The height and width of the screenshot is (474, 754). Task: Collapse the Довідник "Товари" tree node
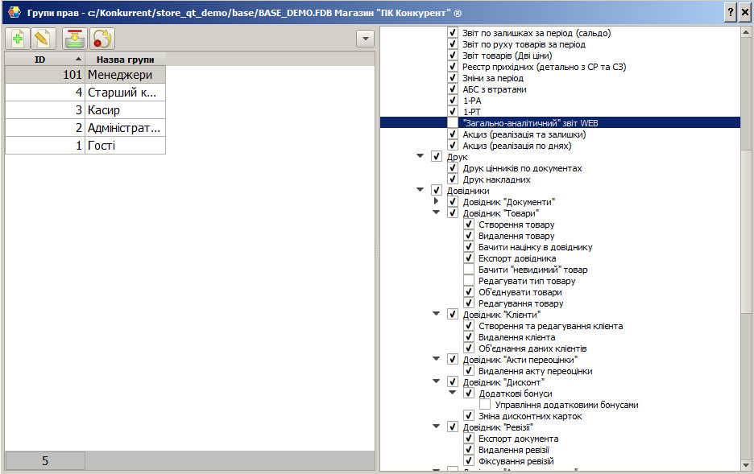pos(437,213)
